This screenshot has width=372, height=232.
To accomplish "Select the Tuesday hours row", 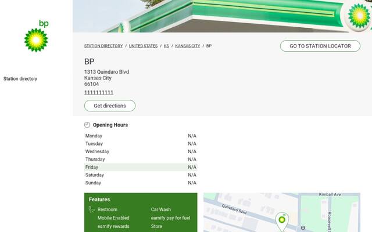I will pyautogui.click(x=141, y=144).
